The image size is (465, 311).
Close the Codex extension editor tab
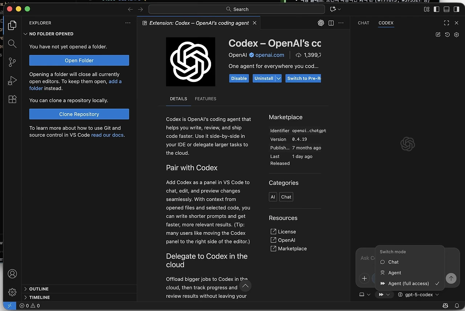click(x=255, y=23)
